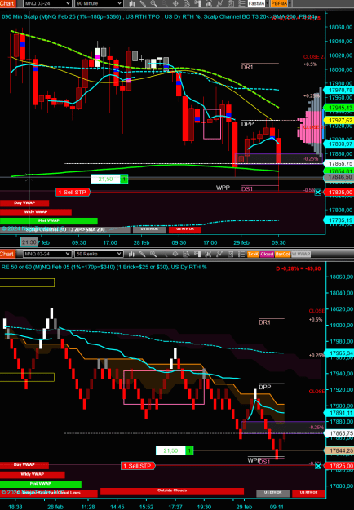Toggle BarCol button in Renko chart toolbar
Viewport: 354px width, 510px height.
click(x=282, y=254)
